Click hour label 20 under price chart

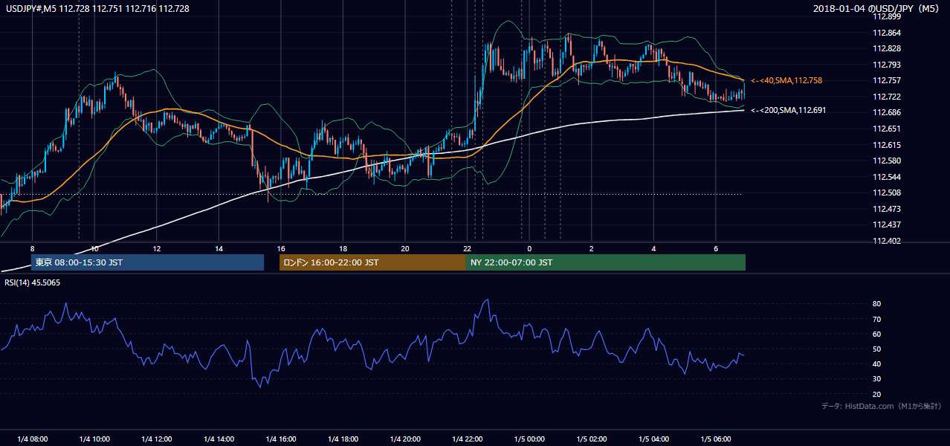[405, 248]
